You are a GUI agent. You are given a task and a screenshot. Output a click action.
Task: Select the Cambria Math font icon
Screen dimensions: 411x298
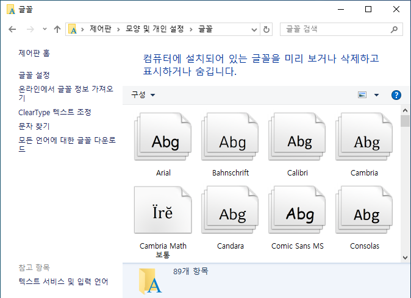163,210
